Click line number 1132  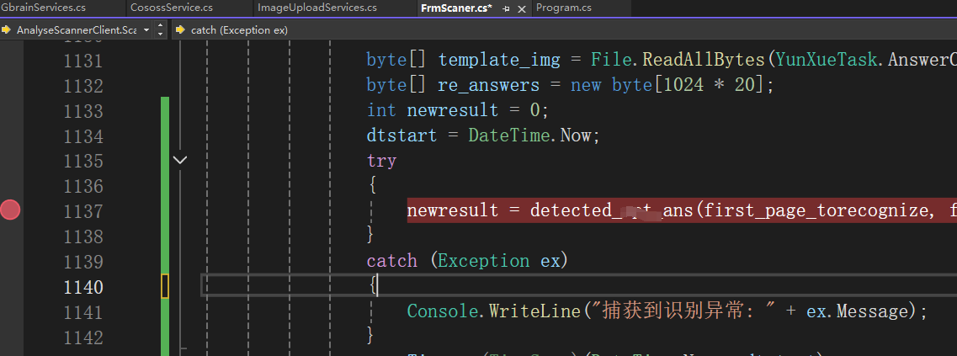[83, 86]
